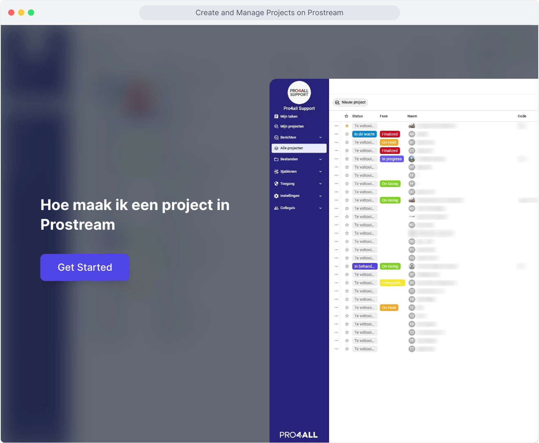Screen dimensions: 539x443
Task: Click the "In progress" phase badge
Action: coord(392,159)
